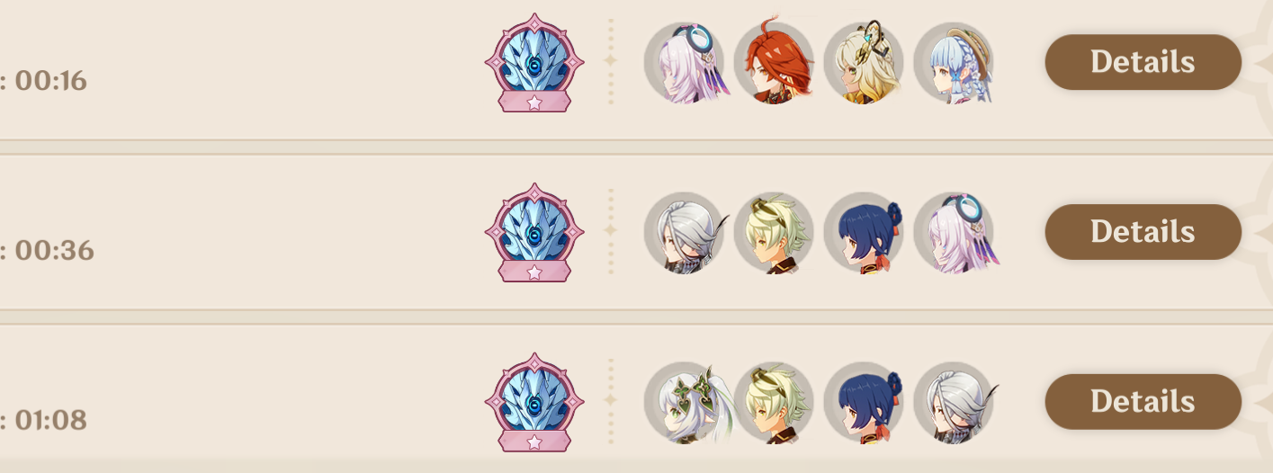Click the 00:36 clear time text
The image size is (1273, 473).
click(54, 250)
